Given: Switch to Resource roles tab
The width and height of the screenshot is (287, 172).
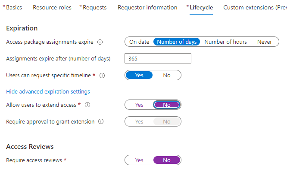Looking at the screenshot, I should [x=52, y=8].
